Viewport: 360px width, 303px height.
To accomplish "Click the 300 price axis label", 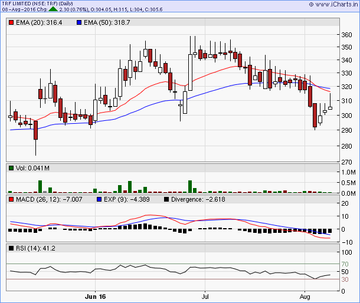I will click(x=346, y=116).
